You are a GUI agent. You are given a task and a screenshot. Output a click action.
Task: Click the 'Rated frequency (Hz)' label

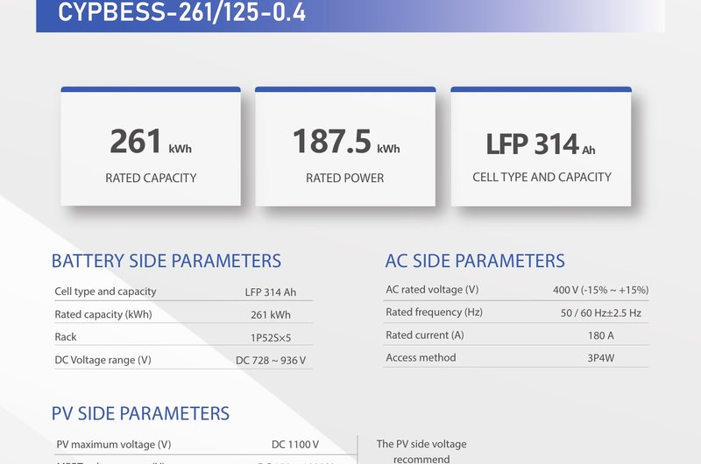tap(434, 313)
